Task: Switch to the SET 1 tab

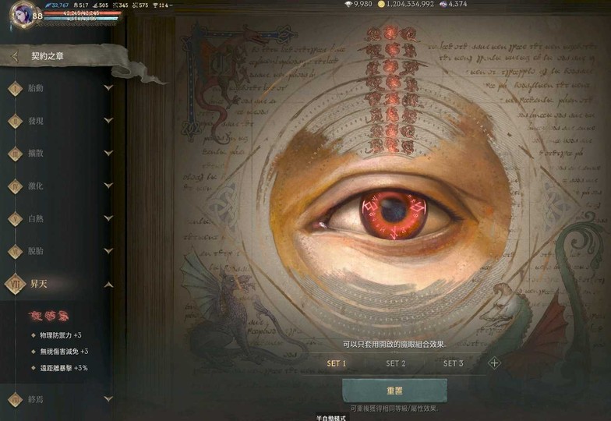Action: (x=337, y=363)
